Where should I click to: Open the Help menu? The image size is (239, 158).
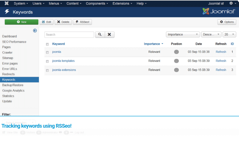click(x=141, y=3)
